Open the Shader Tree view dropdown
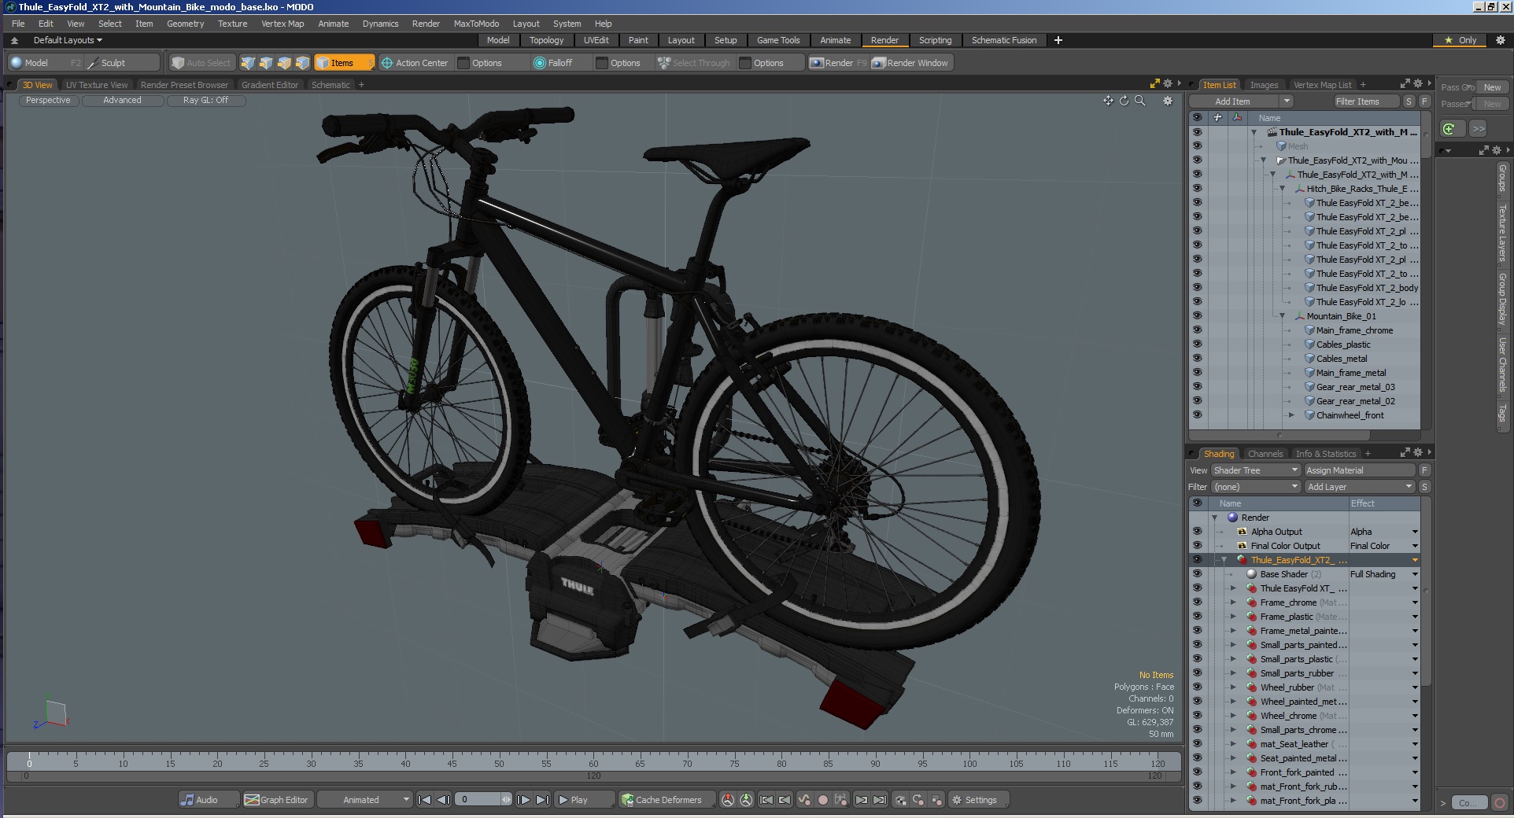The height and width of the screenshot is (818, 1514). (x=1255, y=470)
